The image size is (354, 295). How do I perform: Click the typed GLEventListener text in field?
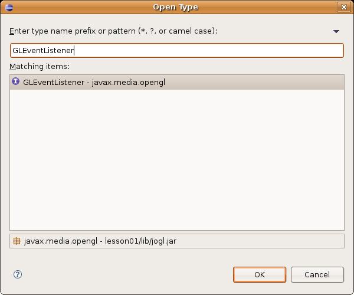[x=43, y=51]
